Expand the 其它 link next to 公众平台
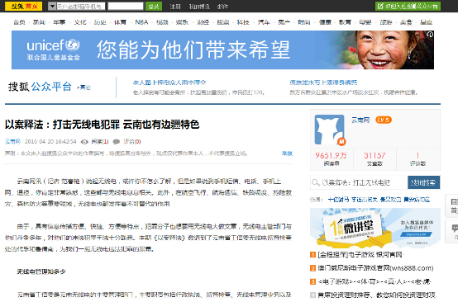 [x=83, y=87]
